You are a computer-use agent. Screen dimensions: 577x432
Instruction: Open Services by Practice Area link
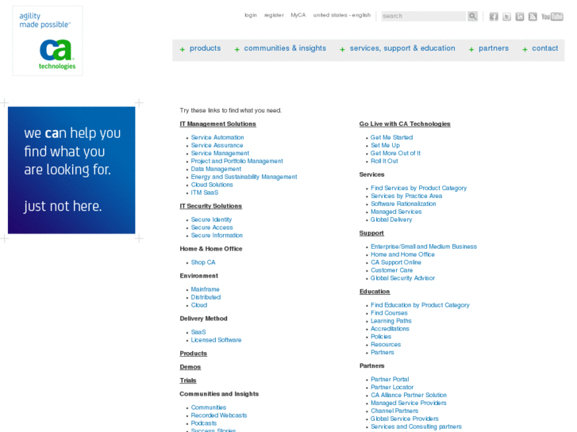click(x=406, y=196)
